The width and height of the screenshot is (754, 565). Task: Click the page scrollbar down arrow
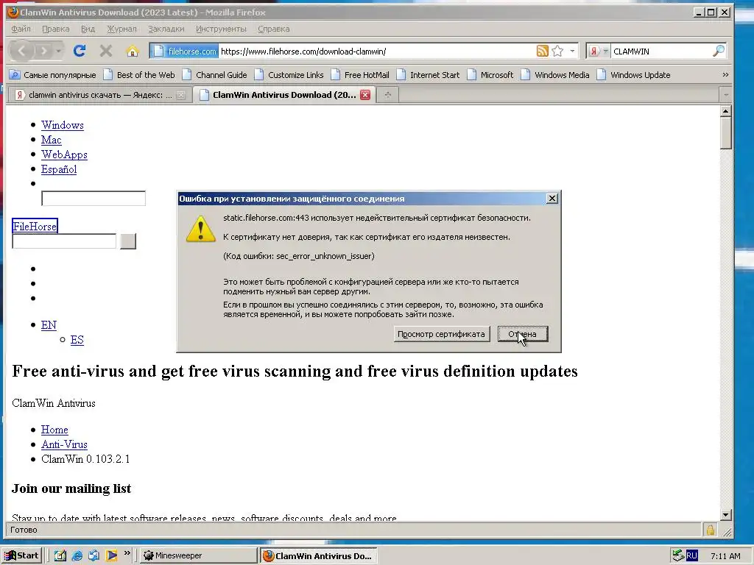click(x=726, y=514)
